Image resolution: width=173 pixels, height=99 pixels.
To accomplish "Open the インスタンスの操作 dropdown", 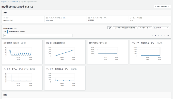I will (162, 6).
